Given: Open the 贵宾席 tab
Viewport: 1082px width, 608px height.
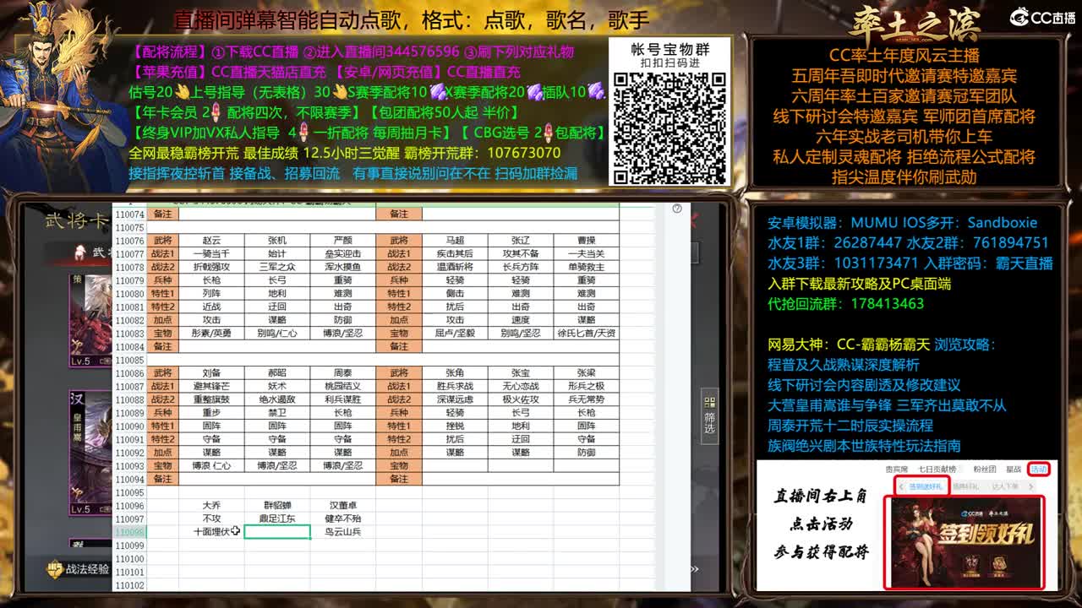Looking at the screenshot, I should click(x=896, y=470).
